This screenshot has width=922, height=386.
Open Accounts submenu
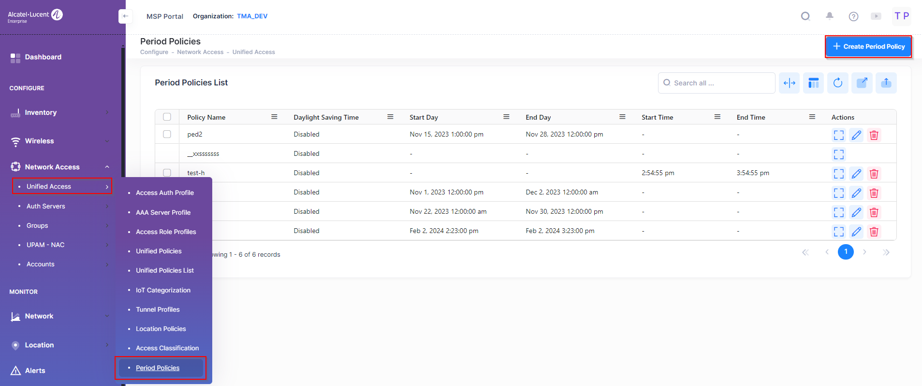(x=62, y=264)
